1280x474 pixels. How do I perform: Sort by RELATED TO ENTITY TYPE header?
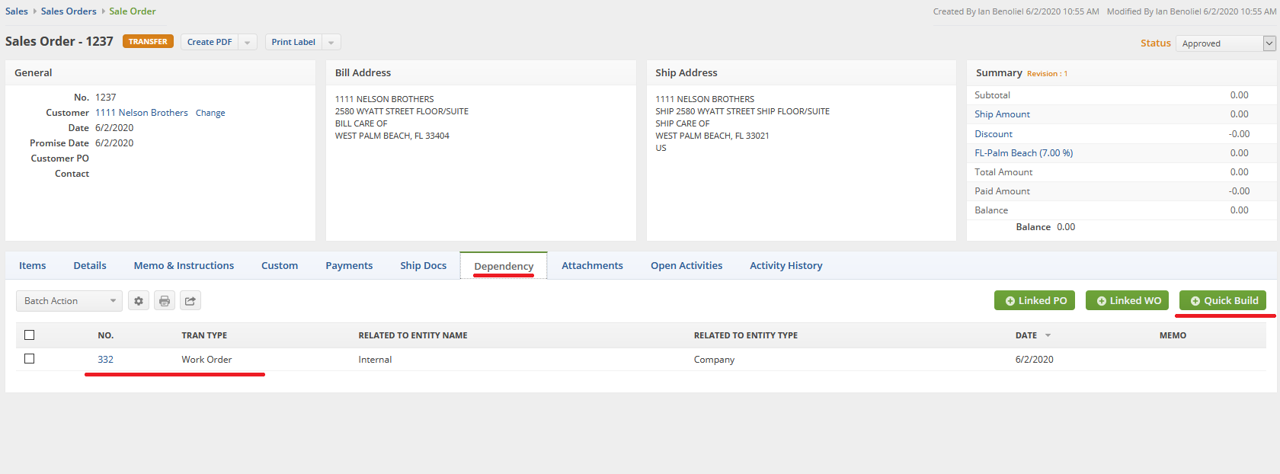[x=746, y=336]
